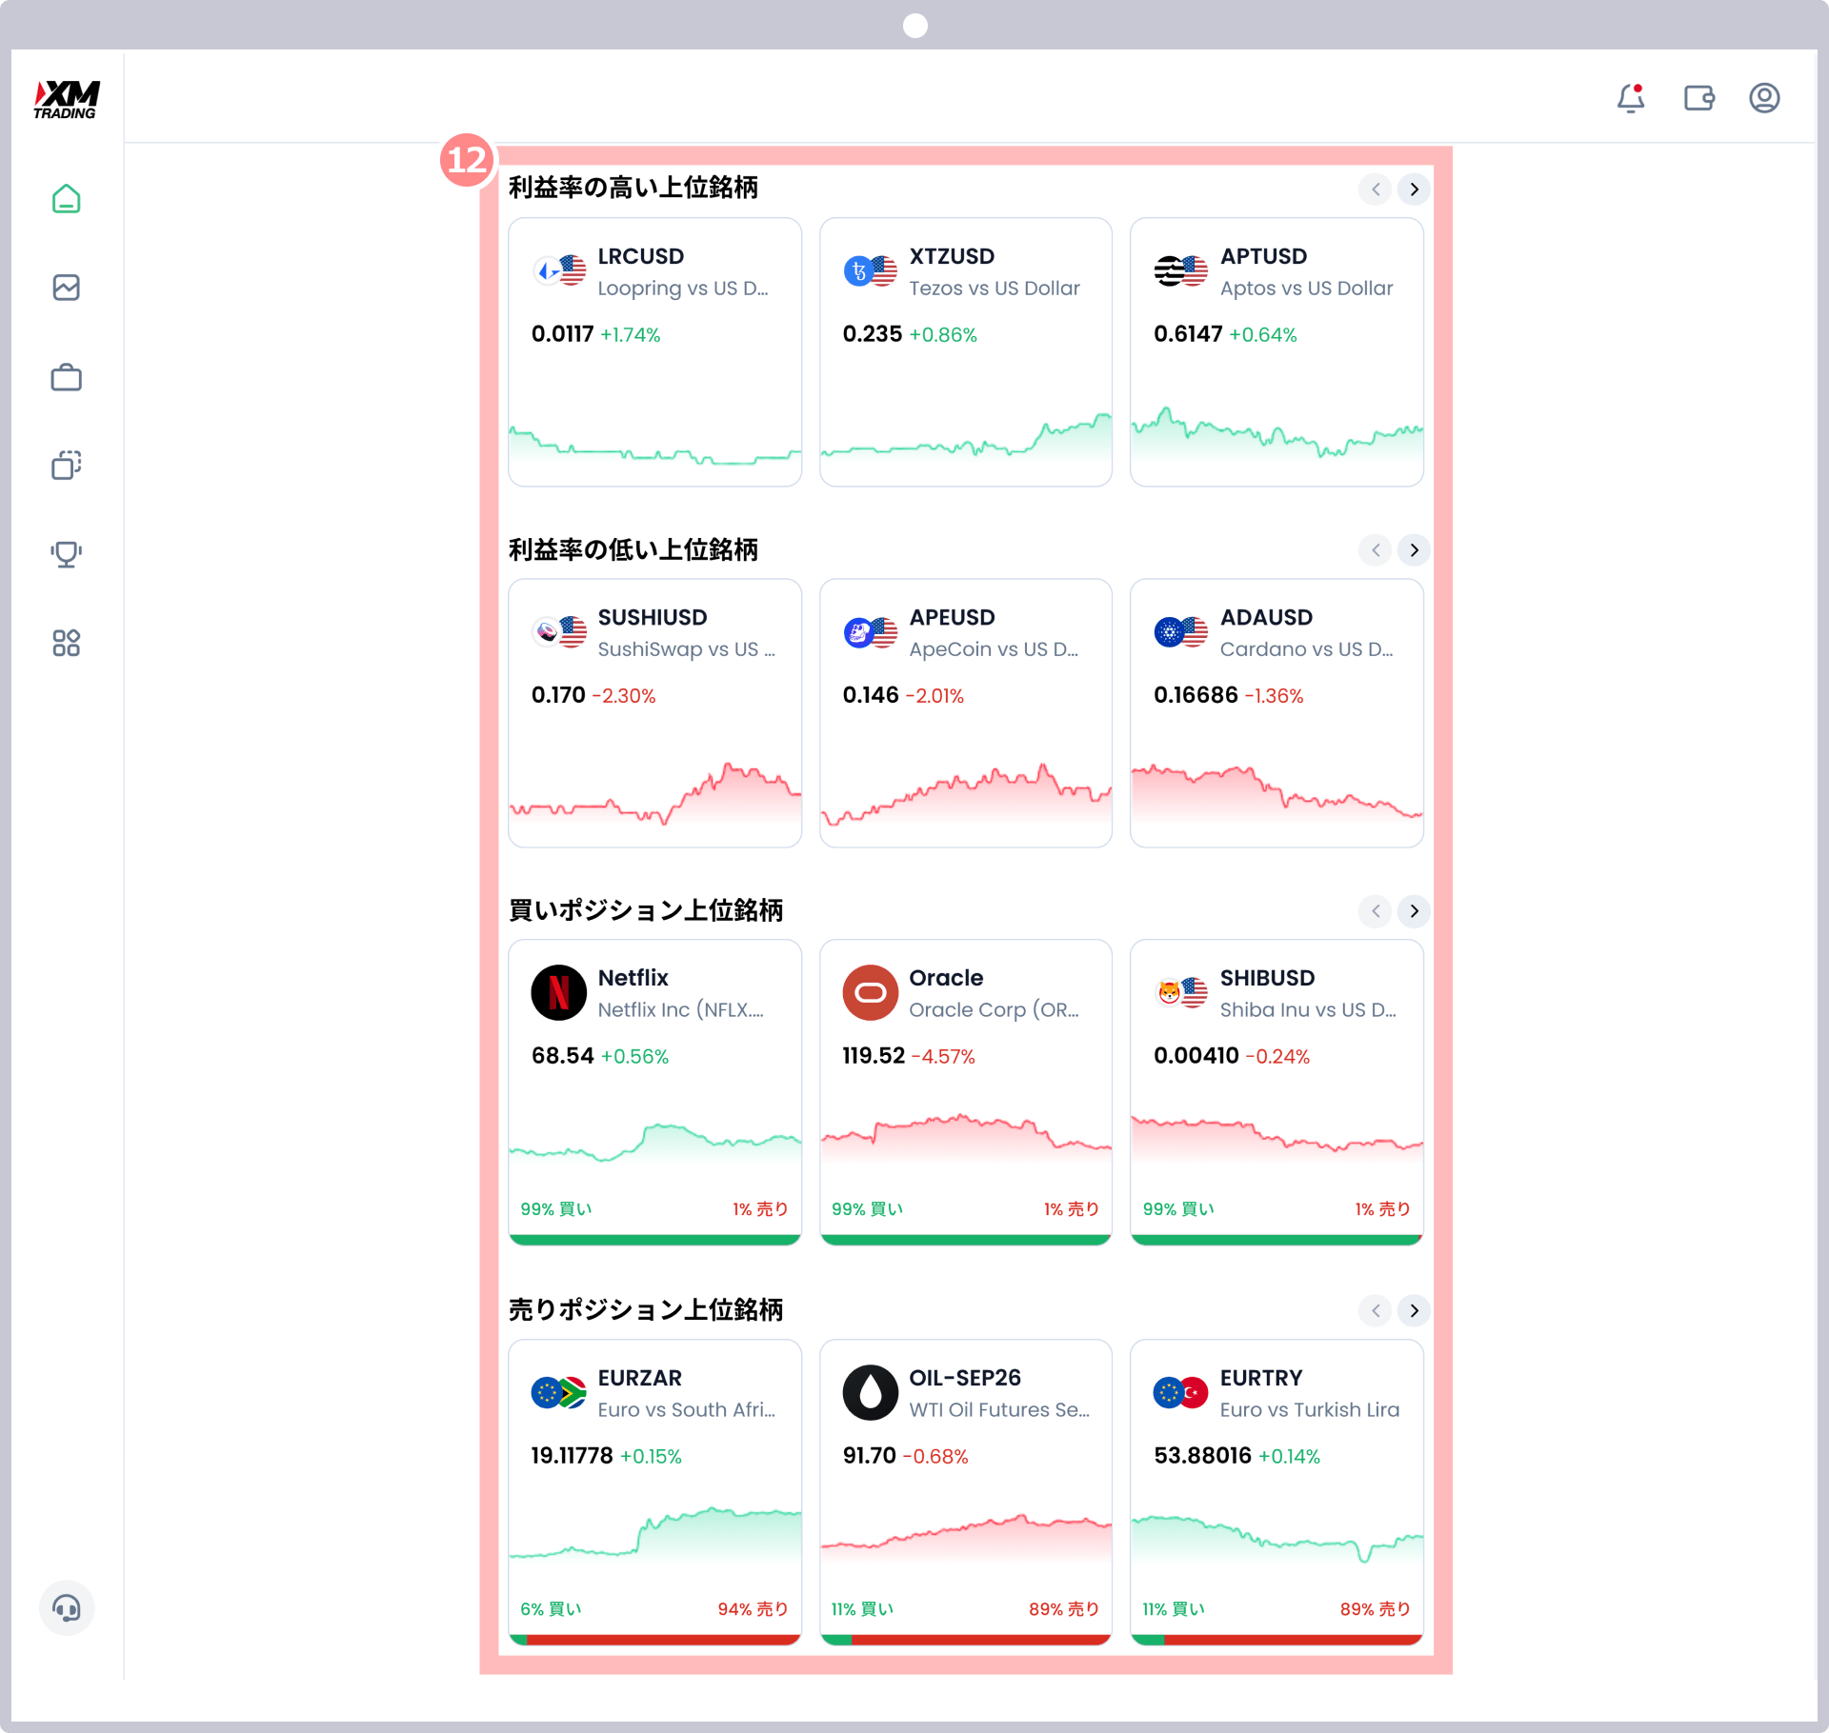Go to next in 利益率の低い上位銘柄
The image size is (1829, 1733).
(x=1414, y=550)
